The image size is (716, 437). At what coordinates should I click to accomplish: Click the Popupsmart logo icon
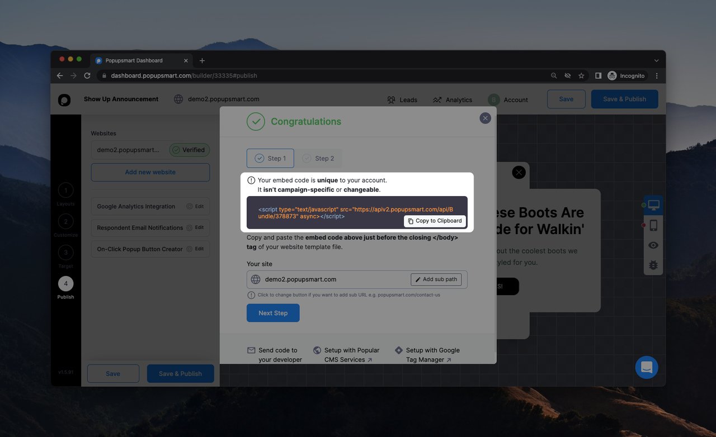click(64, 99)
